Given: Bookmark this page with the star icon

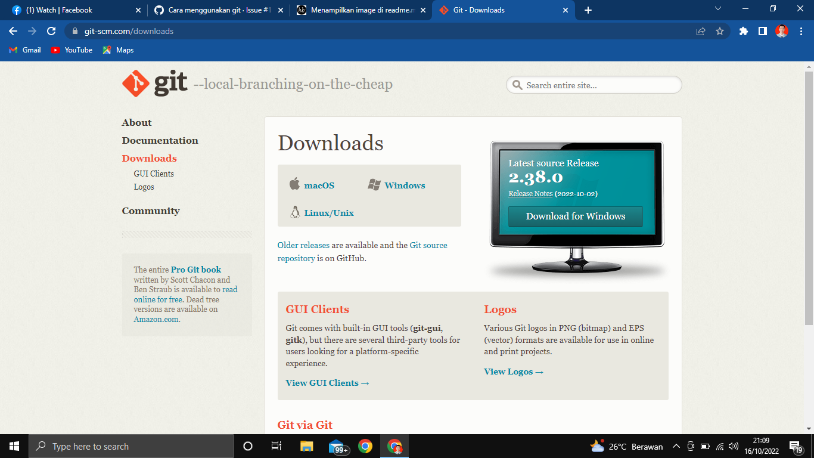Looking at the screenshot, I should click(x=720, y=31).
